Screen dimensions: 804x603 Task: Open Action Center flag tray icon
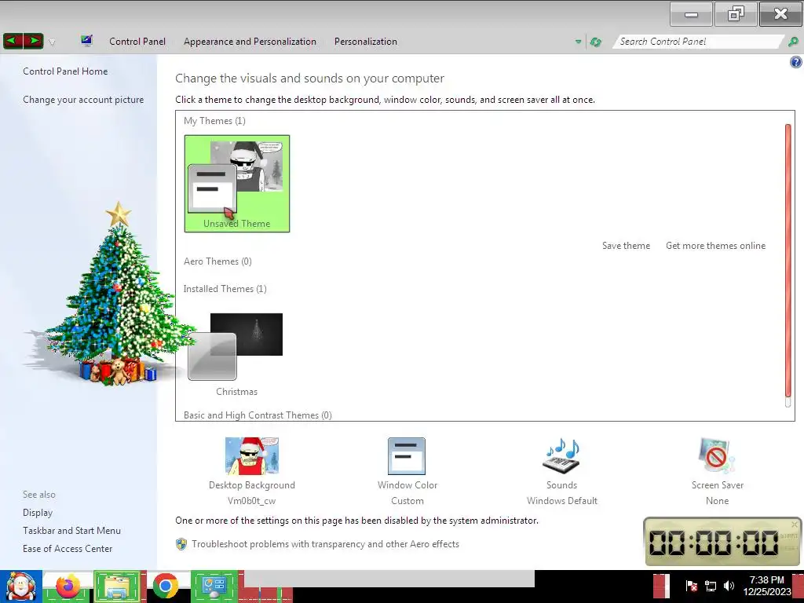click(x=691, y=586)
